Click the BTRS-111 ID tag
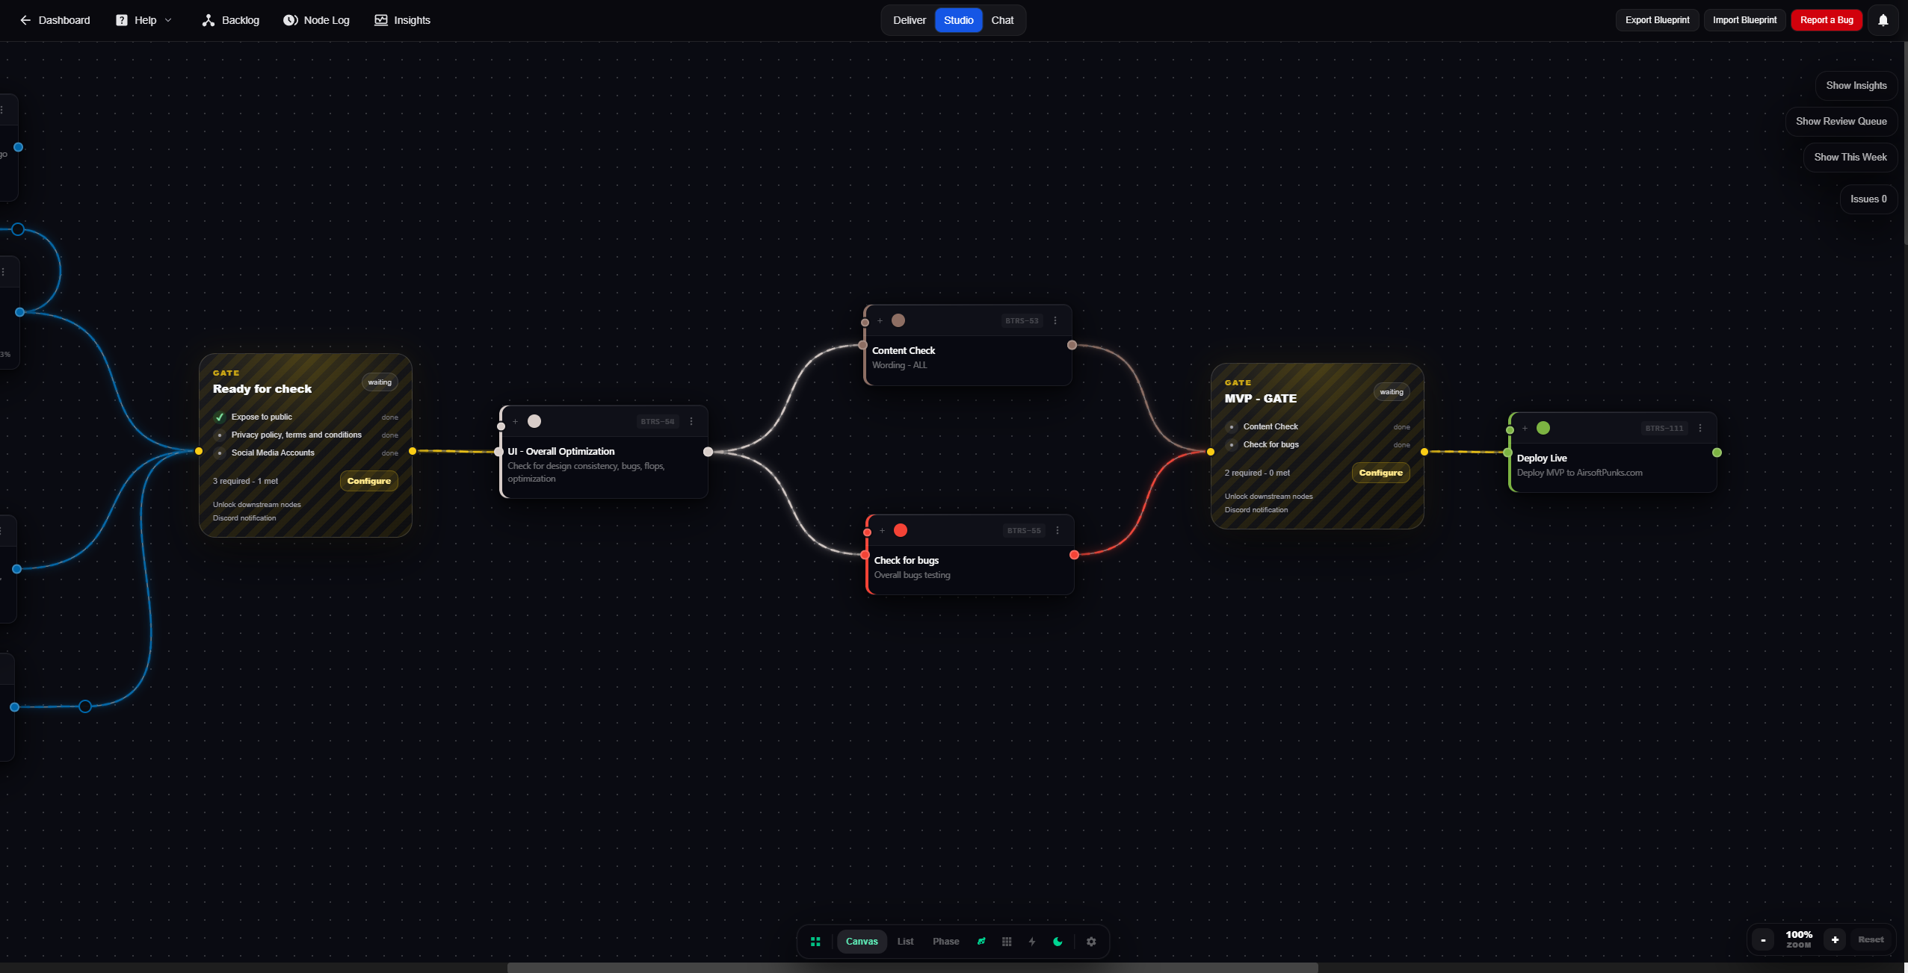 (x=1664, y=428)
